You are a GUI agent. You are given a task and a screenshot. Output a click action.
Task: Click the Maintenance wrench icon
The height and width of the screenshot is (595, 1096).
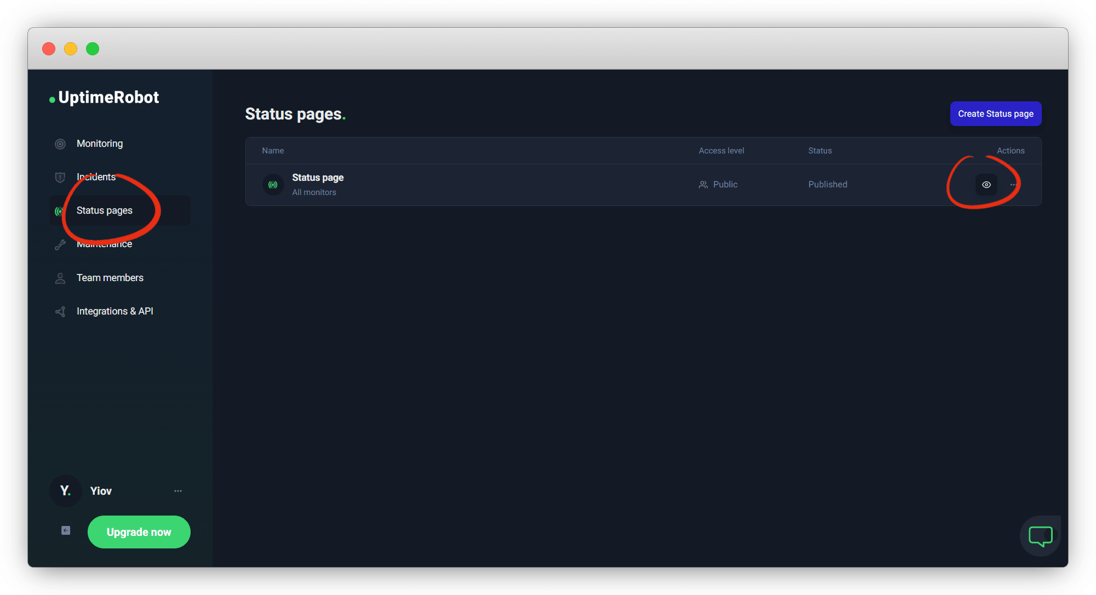tap(60, 244)
